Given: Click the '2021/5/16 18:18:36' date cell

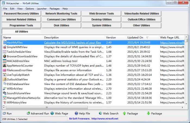Looking at the screenshot, I should [x=139, y=98].
